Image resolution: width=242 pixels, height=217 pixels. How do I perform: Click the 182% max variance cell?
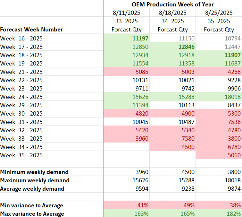(234, 214)
